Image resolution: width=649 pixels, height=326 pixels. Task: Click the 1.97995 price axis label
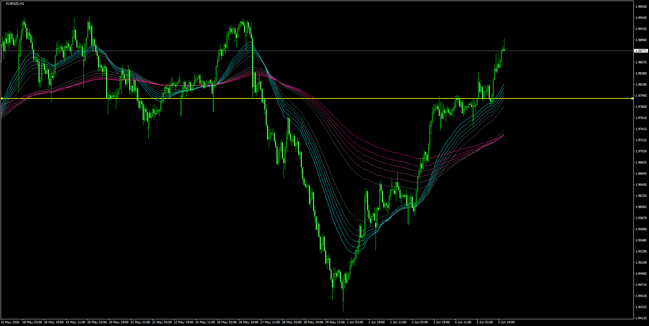pos(641,96)
